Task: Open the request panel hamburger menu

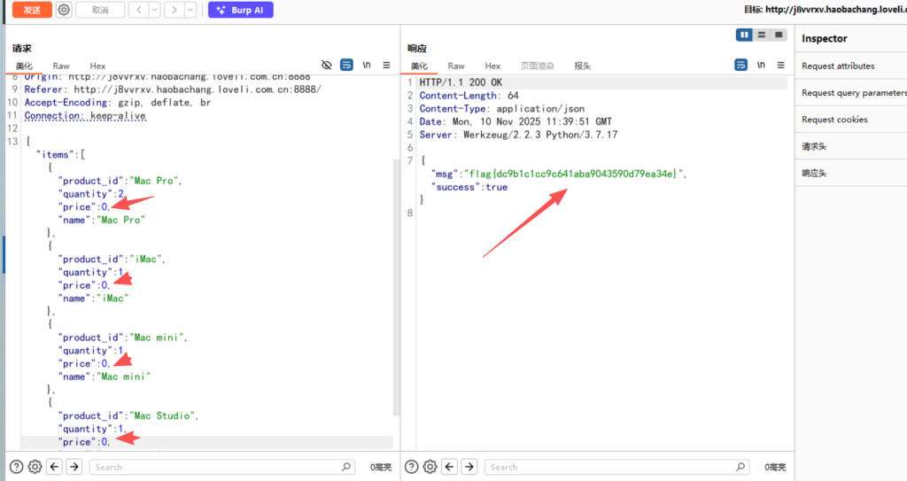Action: [x=386, y=66]
